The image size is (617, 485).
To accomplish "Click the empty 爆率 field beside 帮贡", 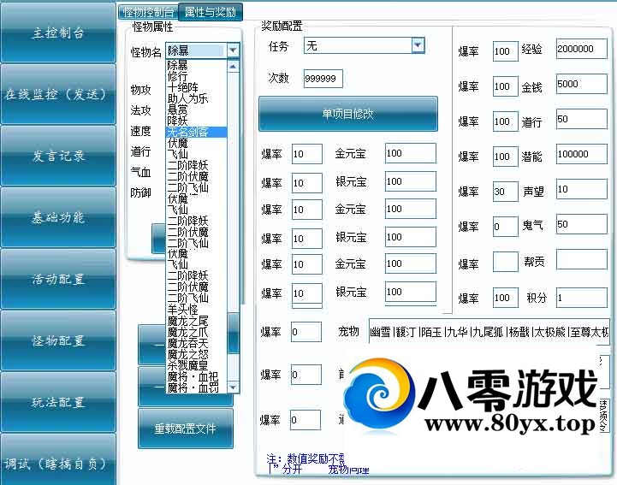I will tap(505, 262).
